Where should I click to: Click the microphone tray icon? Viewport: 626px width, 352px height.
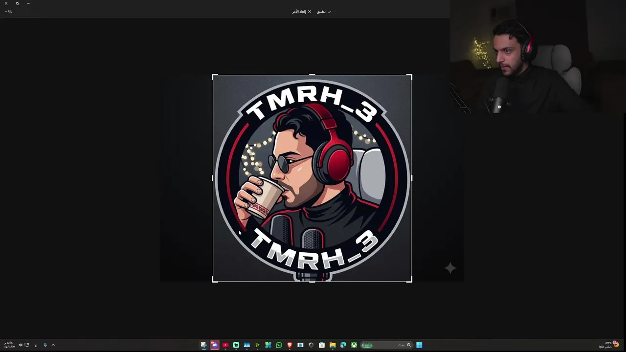45,345
